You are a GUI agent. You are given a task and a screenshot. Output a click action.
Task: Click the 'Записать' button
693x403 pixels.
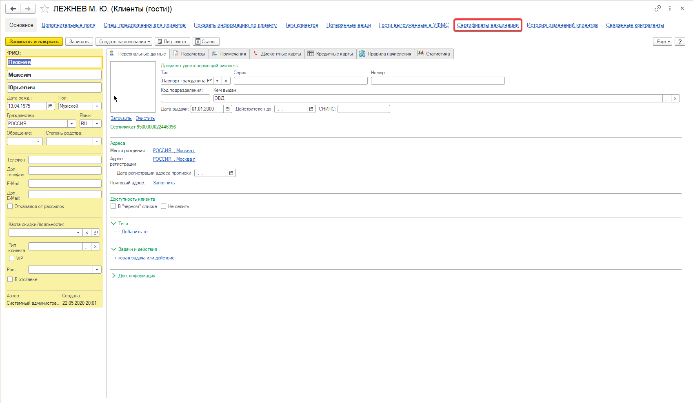79,42
